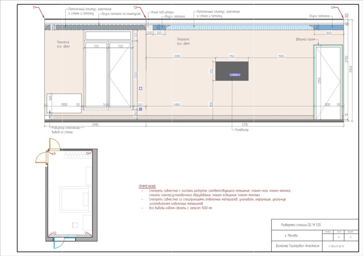
Task: Click the dimension value 2010
Action: tap(177, 56)
